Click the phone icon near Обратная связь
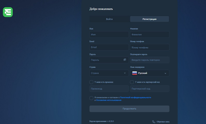 point(154,122)
